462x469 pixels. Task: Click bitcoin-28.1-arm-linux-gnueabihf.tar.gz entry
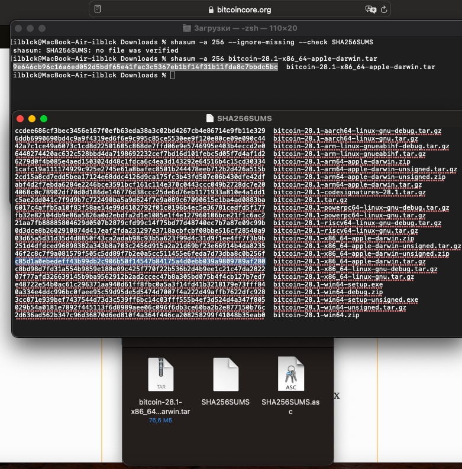click(x=350, y=154)
